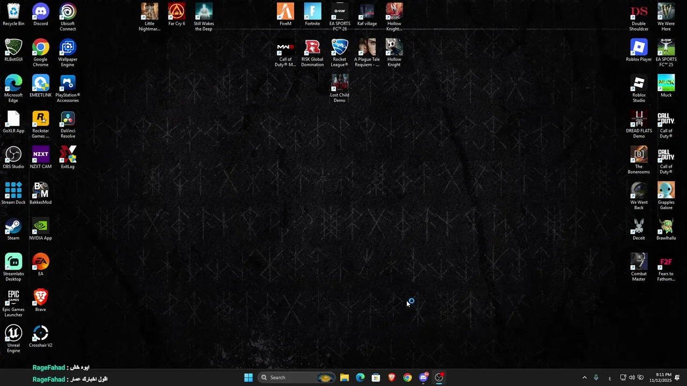Open the clock and date flyout

[x=660, y=377]
